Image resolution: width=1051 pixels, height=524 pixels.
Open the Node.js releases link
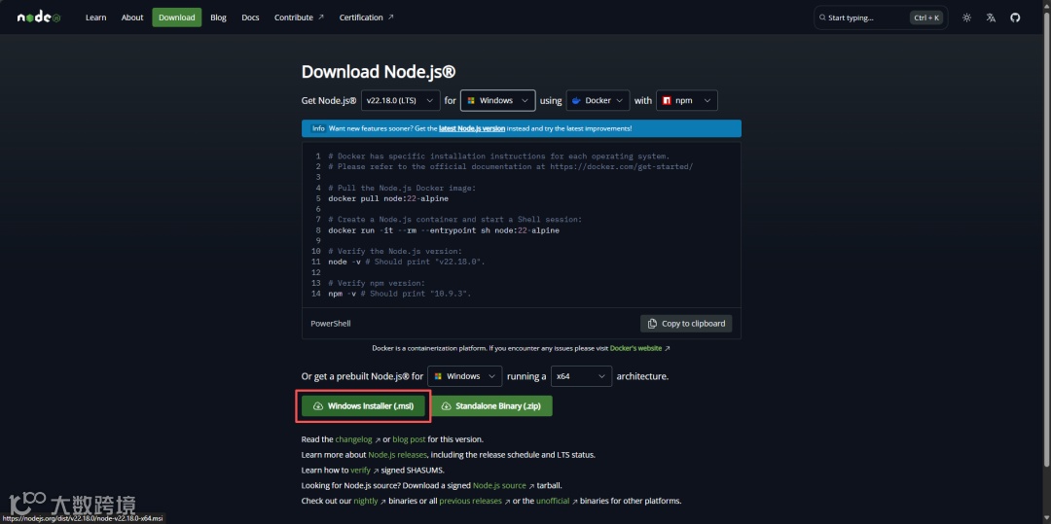click(397, 455)
